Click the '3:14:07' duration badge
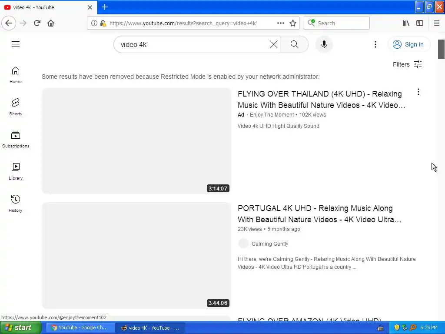Screen dimensions: 445x334 218,189
